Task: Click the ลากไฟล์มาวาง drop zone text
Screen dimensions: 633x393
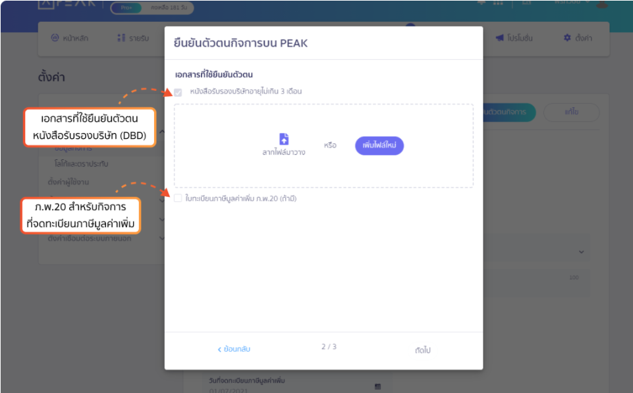Action: point(283,152)
